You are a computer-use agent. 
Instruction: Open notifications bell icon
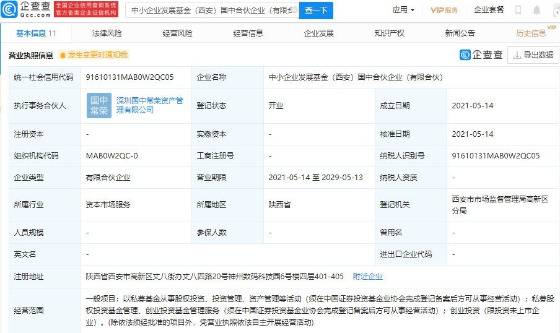[536, 10]
